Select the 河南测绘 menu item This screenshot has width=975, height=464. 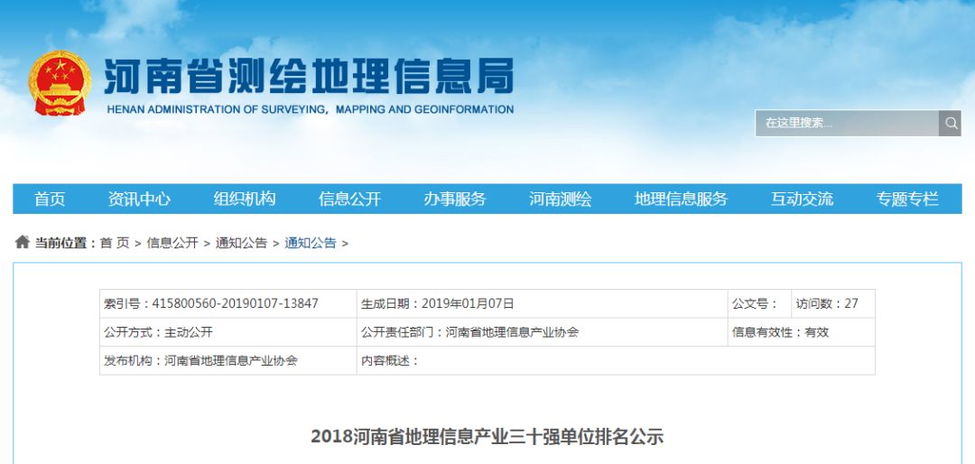[x=561, y=199]
